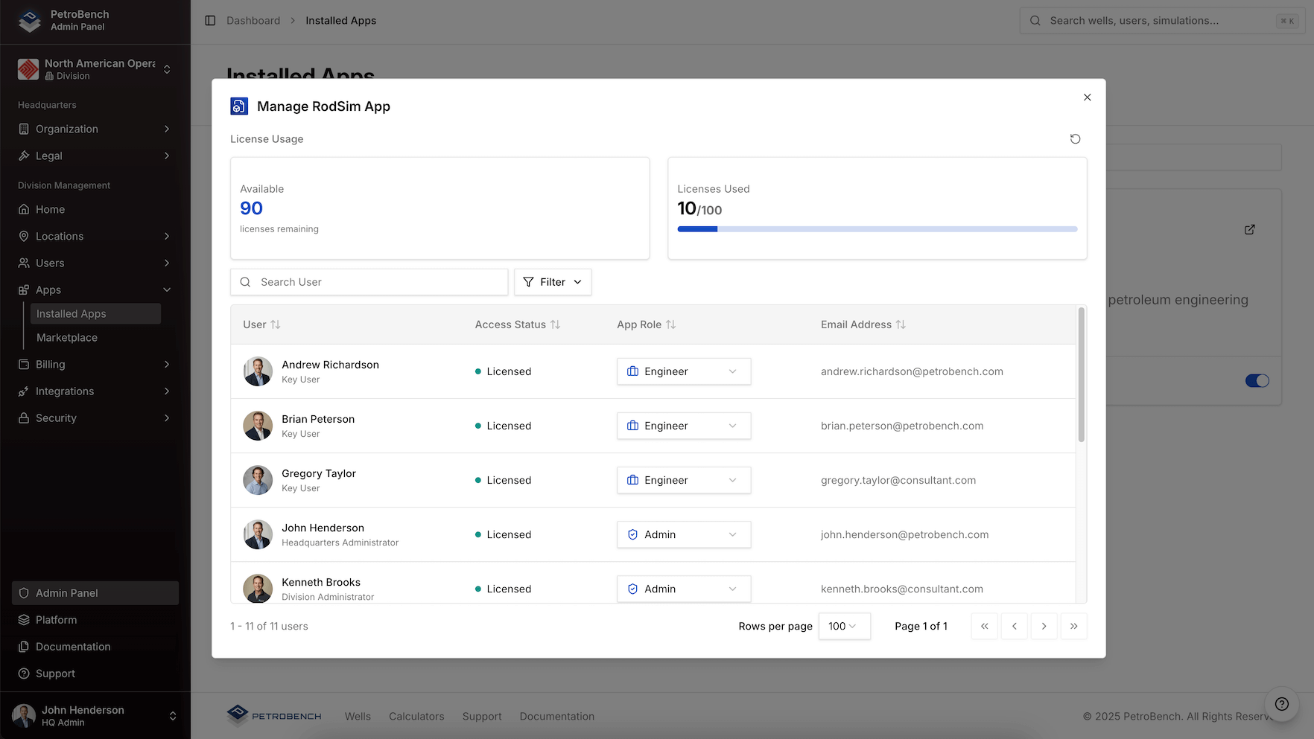Screen dimensions: 1314x739
Task: Click the Documentation footer link
Action: (x=556, y=716)
